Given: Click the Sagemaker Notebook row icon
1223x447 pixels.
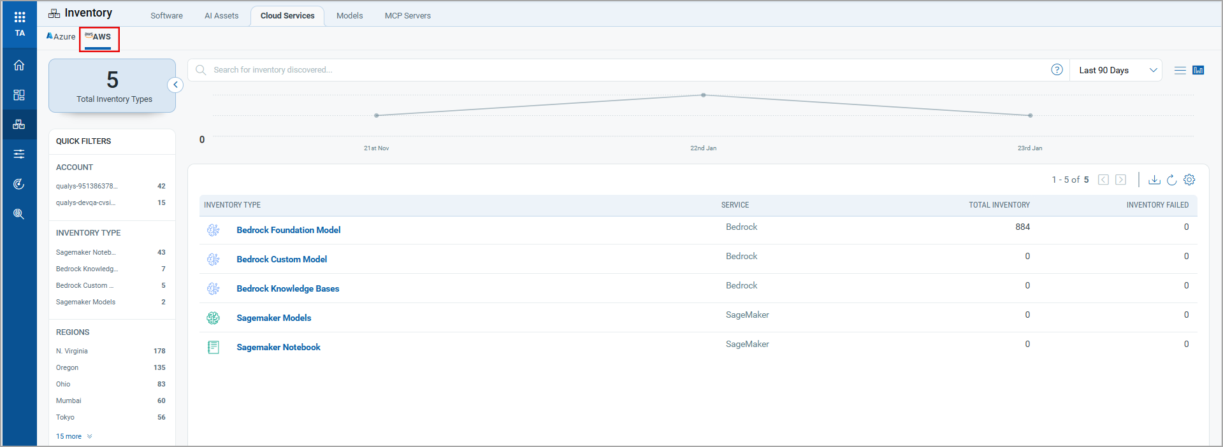Looking at the screenshot, I should [213, 347].
